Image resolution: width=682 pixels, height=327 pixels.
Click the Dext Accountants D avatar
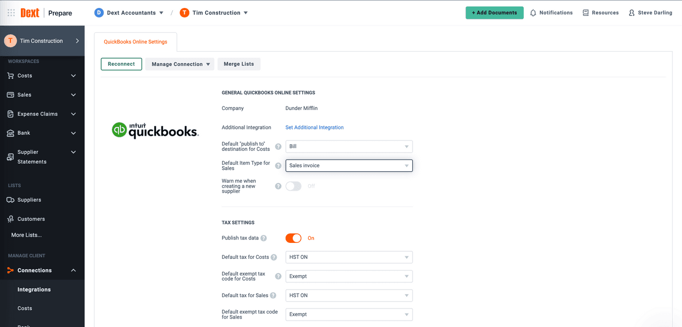[x=99, y=13]
